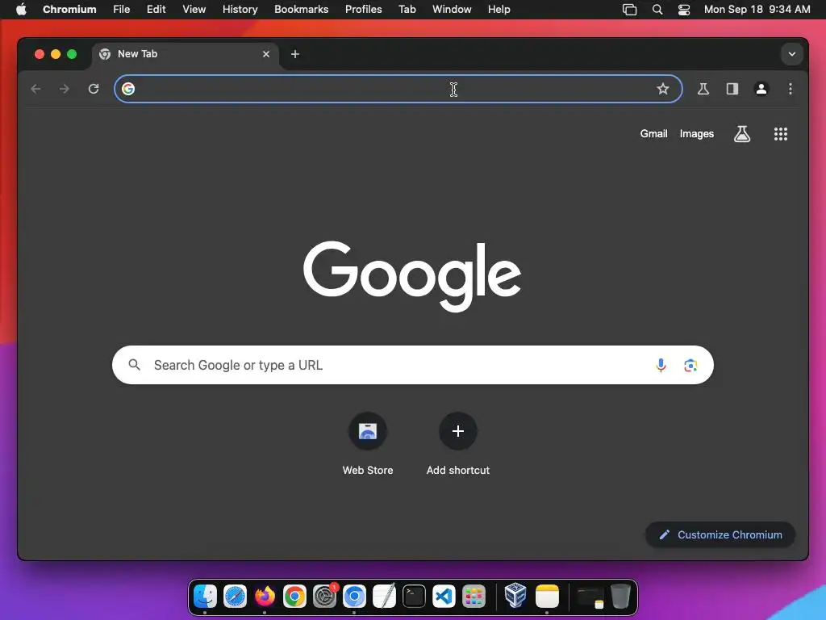Open the profile avatar menu in toolbar
This screenshot has width=826, height=620.
(x=761, y=89)
